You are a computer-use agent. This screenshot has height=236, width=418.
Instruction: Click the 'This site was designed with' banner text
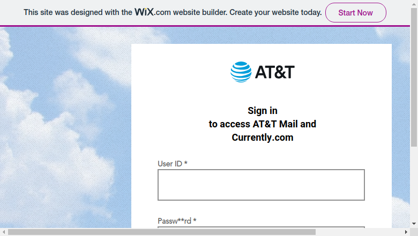[78, 12]
